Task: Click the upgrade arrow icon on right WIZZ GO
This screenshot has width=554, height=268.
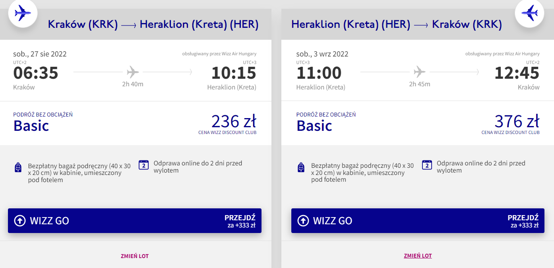Action: (x=303, y=221)
